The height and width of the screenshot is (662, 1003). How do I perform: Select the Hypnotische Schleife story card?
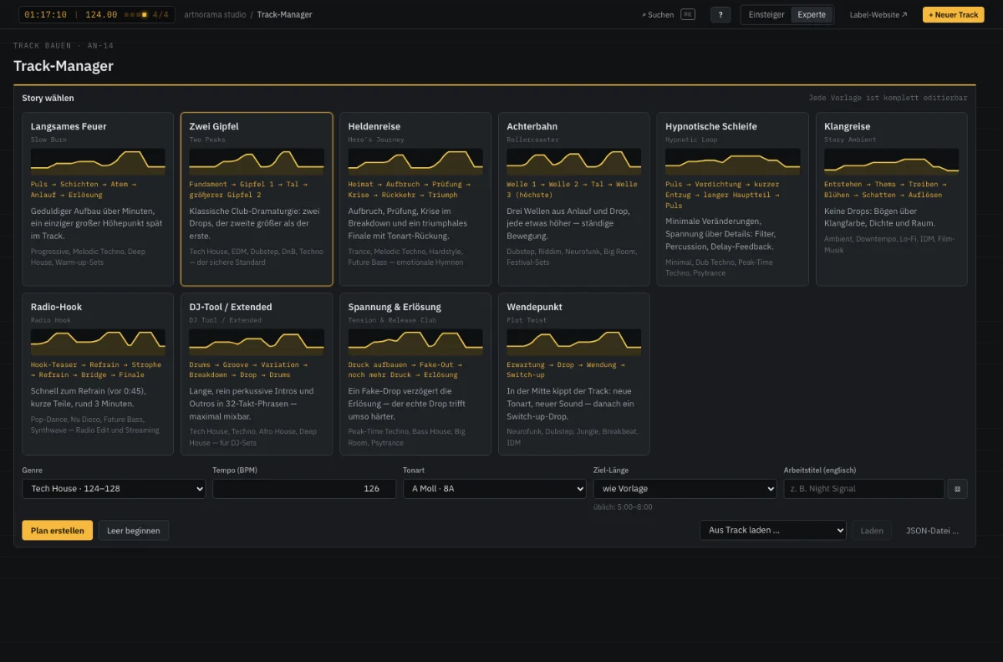733,200
